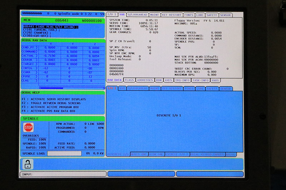Switch to the FLAGS sub-tab
The image size is (286, 190).
[x=129, y=80]
